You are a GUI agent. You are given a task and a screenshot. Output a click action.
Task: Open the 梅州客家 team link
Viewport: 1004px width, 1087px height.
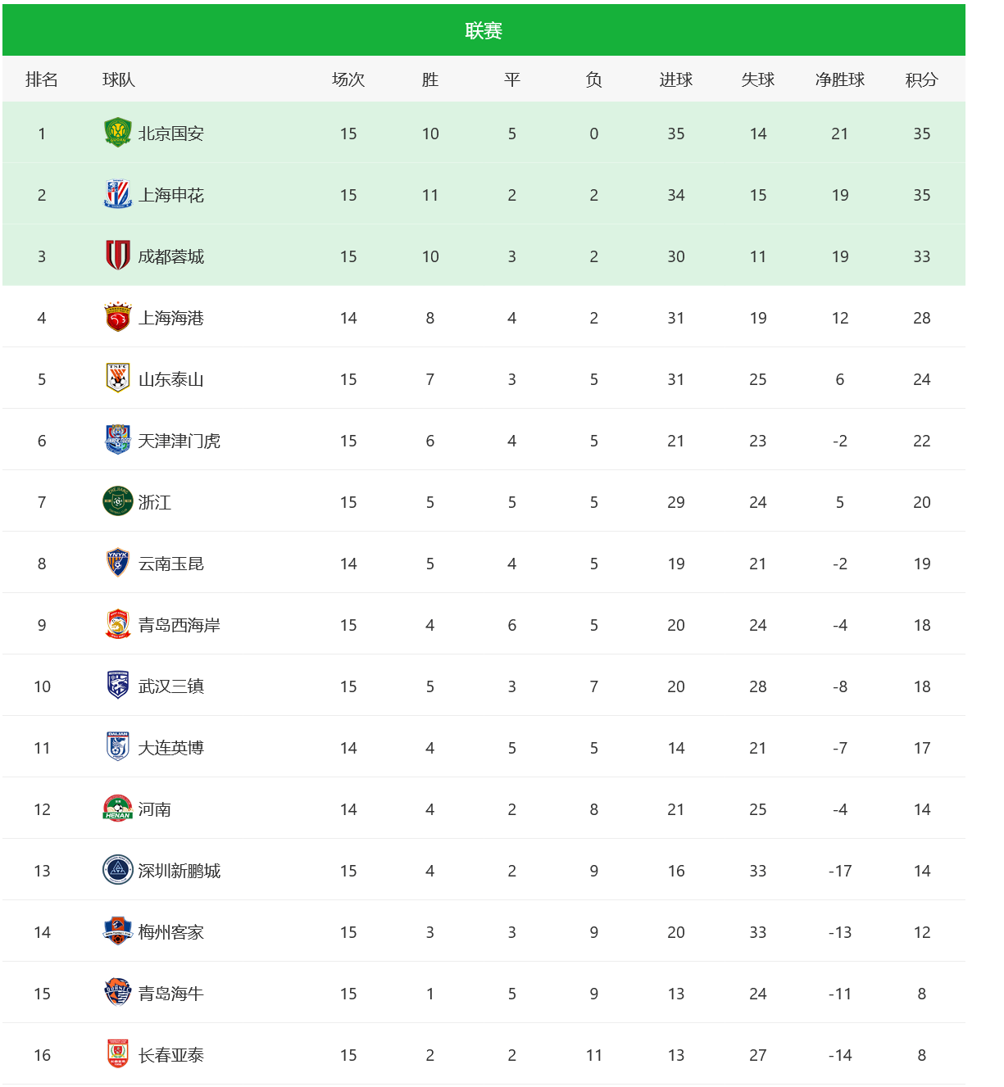click(171, 932)
